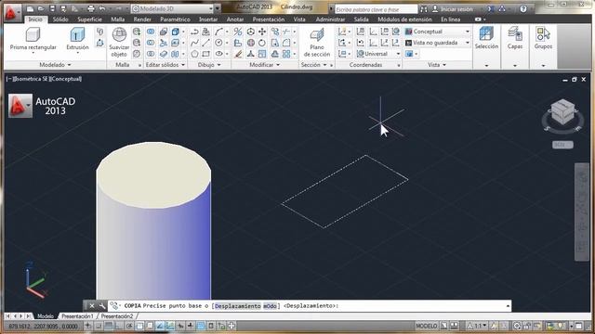This screenshot has height=334, width=595.
Task: Expand the Coordenadas panel launcher arrow
Action: [399, 66]
